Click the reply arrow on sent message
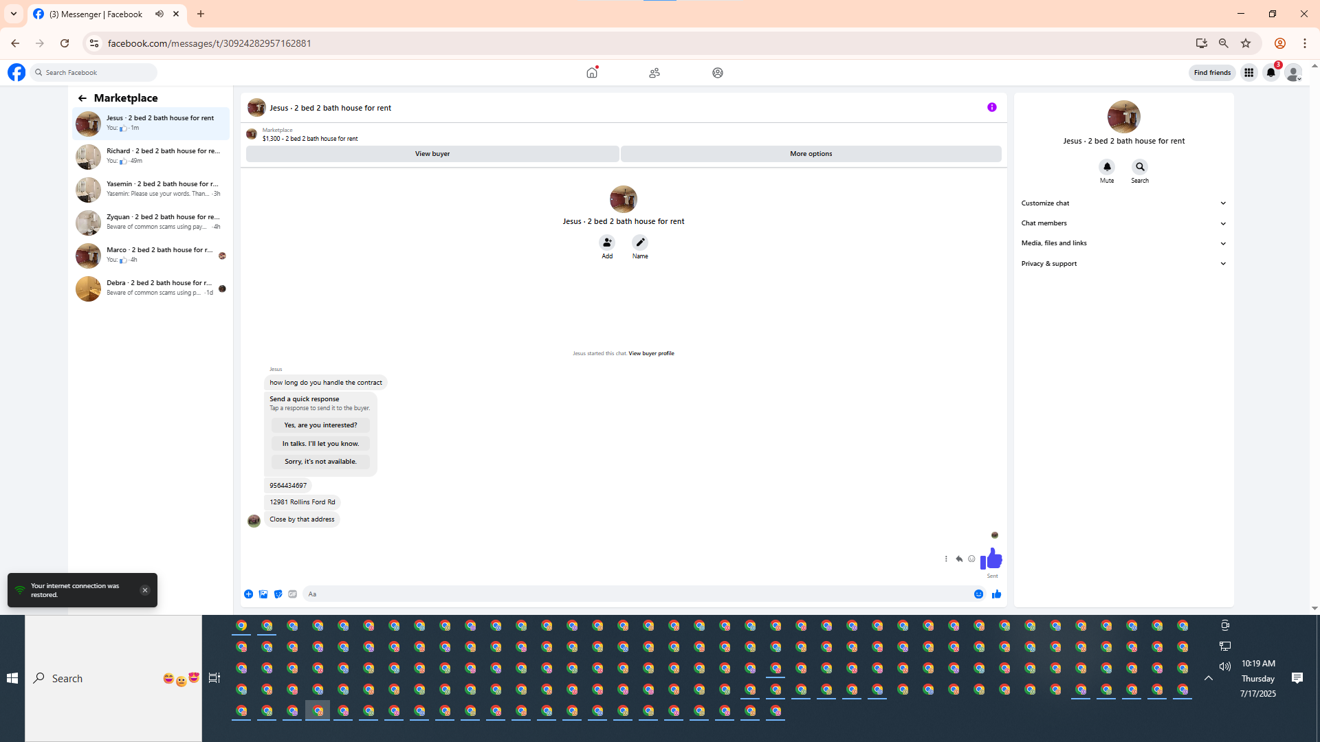Screen dimensions: 1320x742 click(x=959, y=559)
